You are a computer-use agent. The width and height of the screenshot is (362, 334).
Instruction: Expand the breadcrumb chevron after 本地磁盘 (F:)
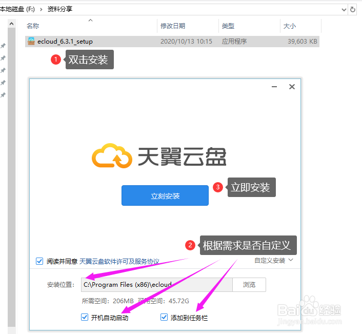coord(41,9)
